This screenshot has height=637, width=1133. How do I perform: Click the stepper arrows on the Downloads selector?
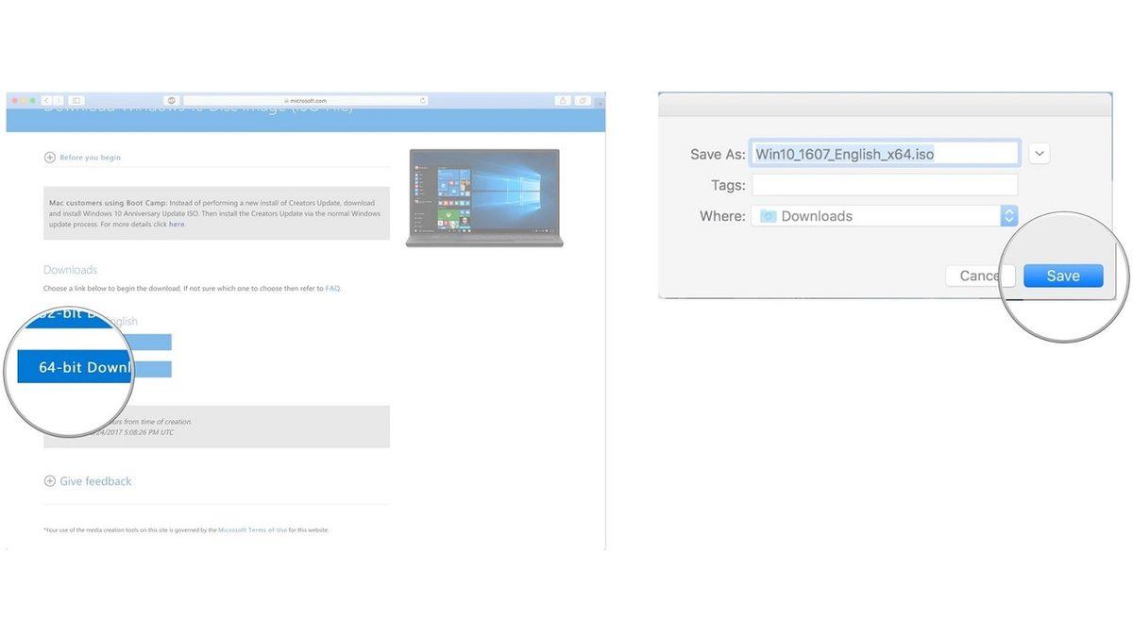tap(1008, 215)
